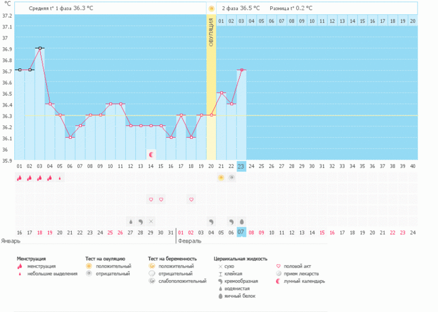Click the 37.2 label on the temperature axis
Image resolution: width=438 pixels, height=312 pixels.
pyautogui.click(x=7, y=15)
